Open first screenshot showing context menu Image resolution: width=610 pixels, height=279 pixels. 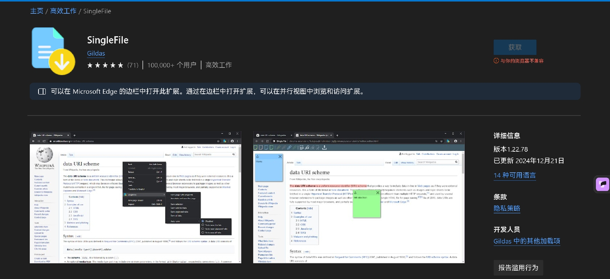[135, 197]
